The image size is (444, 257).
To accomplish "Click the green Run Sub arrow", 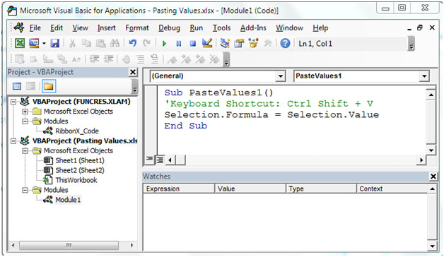I will pyautogui.click(x=164, y=44).
